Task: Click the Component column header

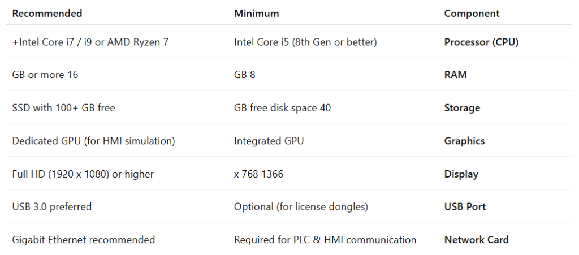Action: point(472,14)
